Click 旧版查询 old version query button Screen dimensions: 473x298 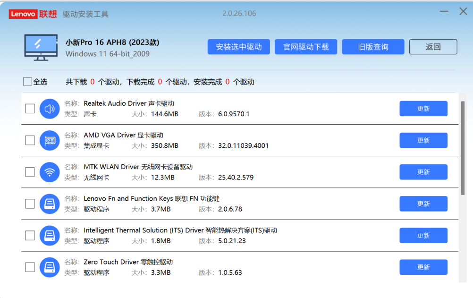tap(373, 47)
